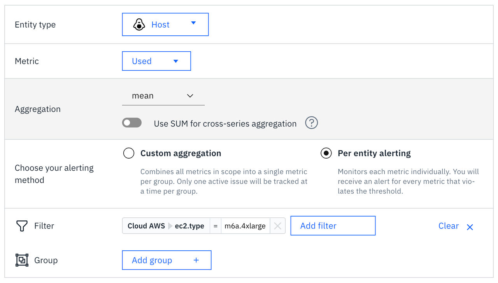Click the Metric label
The width and height of the screenshot is (498, 283).
tap(27, 61)
